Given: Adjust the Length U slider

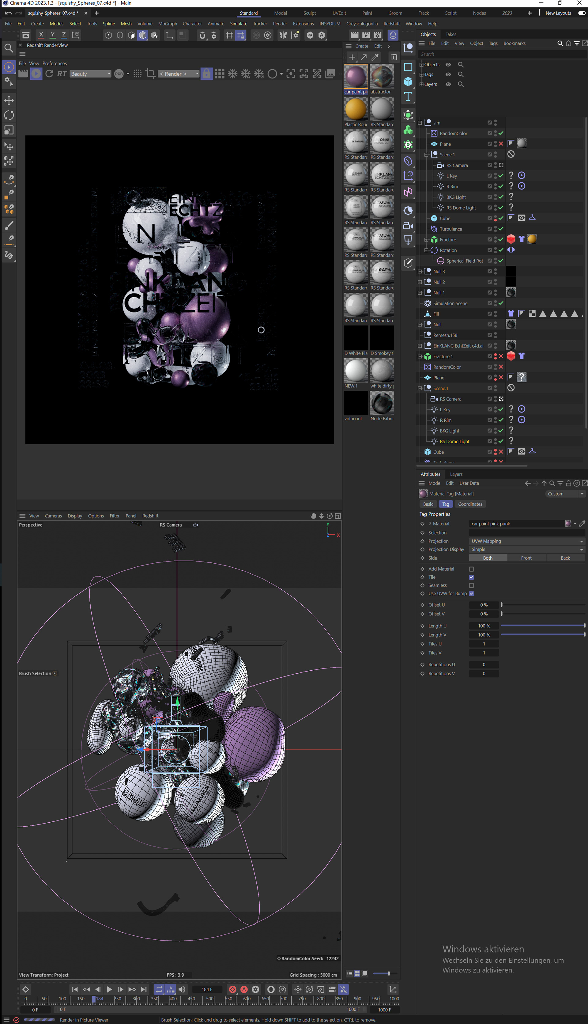Looking at the screenshot, I should [x=542, y=626].
